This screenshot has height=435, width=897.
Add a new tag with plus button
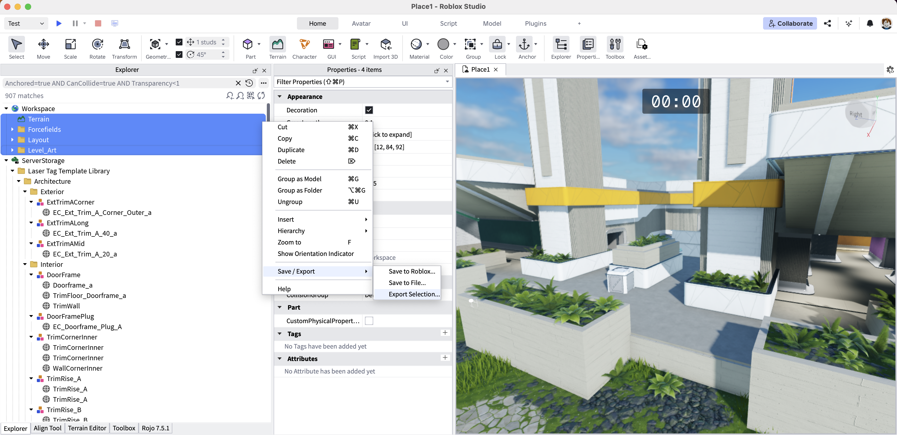[x=445, y=332]
